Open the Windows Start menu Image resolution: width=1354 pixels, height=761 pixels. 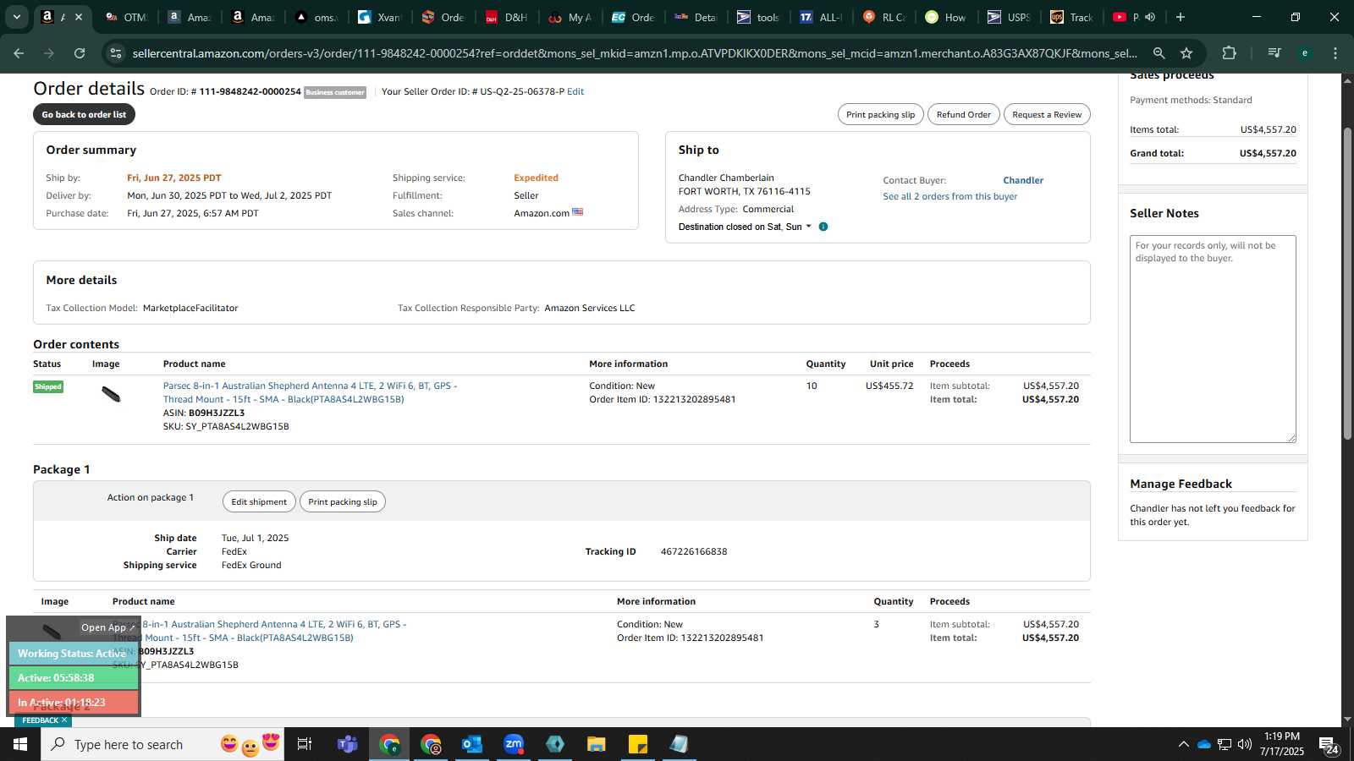tap(20, 744)
